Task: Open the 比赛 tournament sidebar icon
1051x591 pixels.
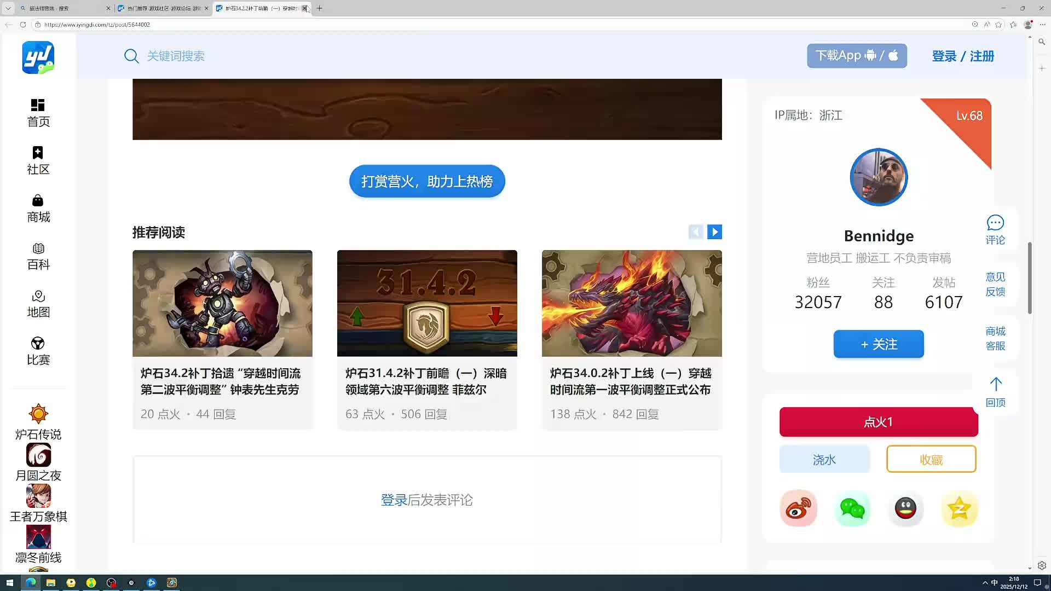Action: [38, 344]
